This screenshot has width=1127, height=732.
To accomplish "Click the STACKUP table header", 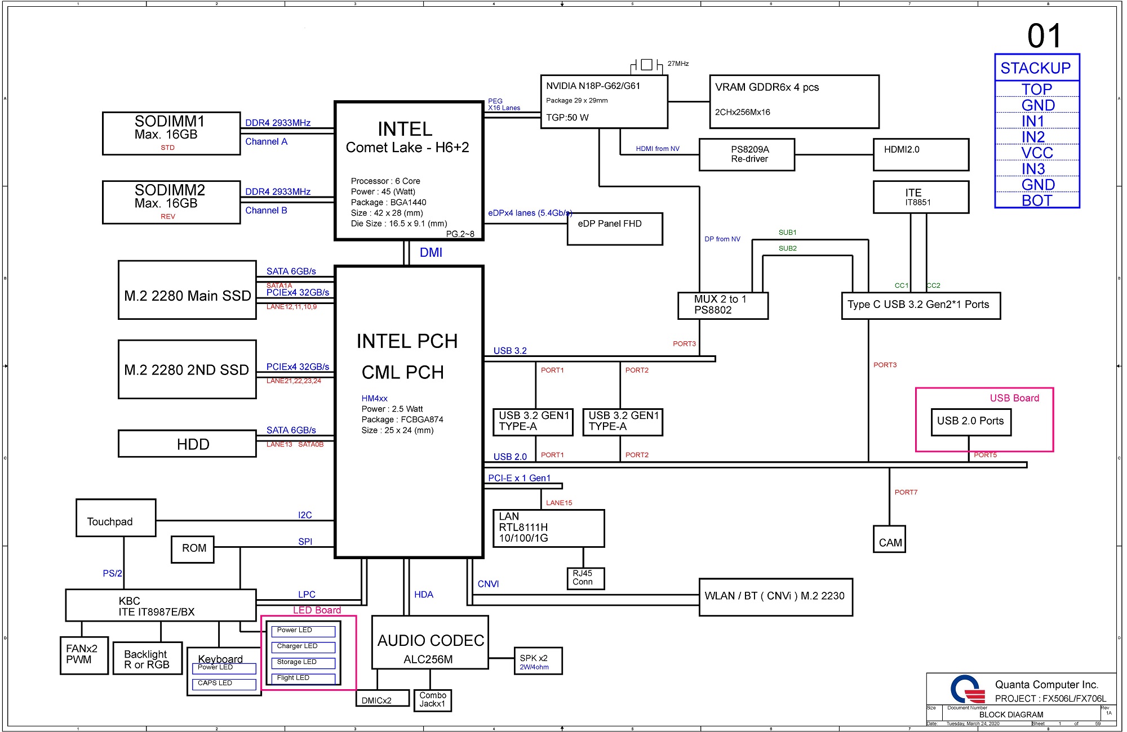I will click(x=1037, y=68).
